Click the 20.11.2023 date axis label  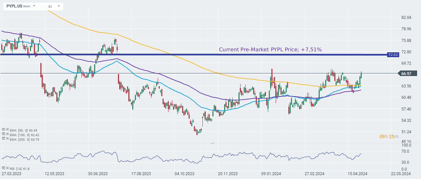(227, 174)
